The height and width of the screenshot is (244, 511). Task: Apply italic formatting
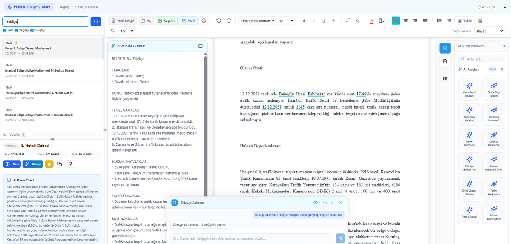tap(314, 20)
